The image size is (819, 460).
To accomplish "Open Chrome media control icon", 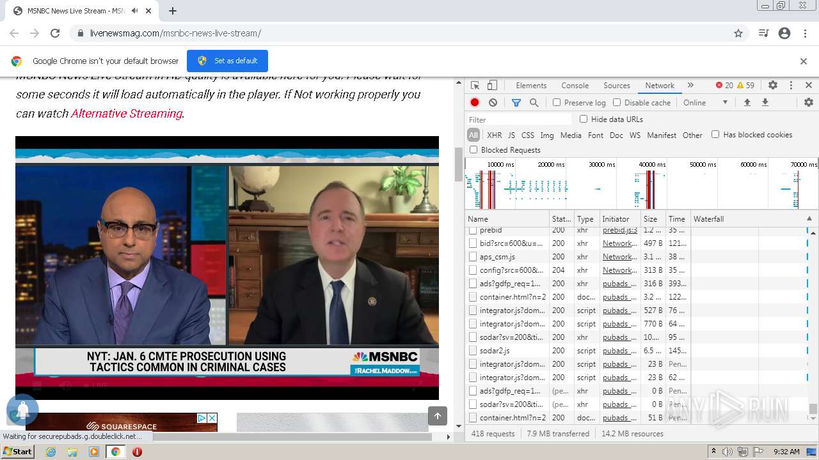I will 763,33.
